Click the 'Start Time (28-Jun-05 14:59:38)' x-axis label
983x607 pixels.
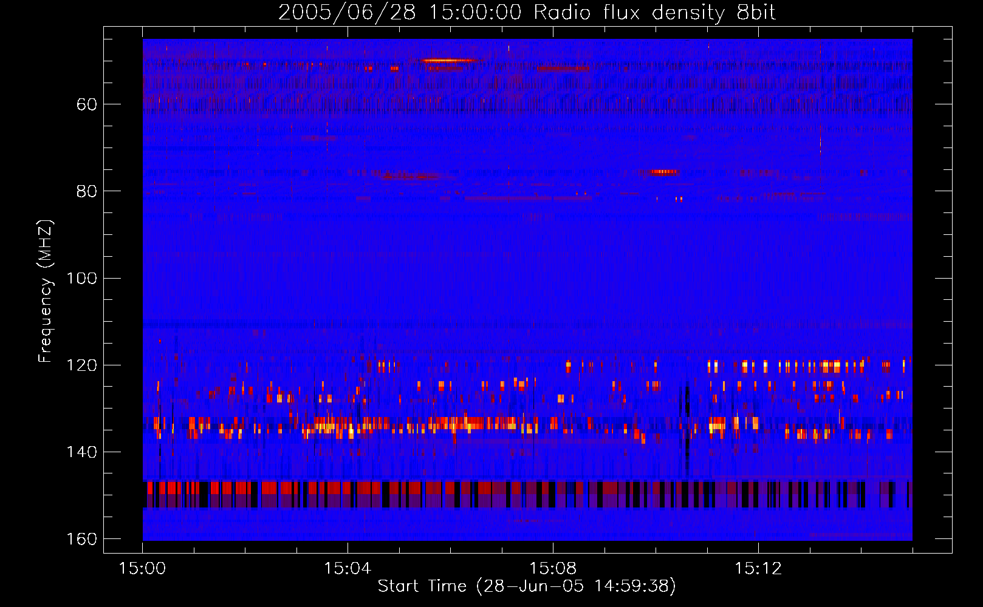pos(527,586)
